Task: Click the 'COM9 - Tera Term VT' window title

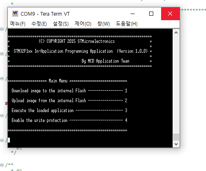Action: (x=45, y=14)
